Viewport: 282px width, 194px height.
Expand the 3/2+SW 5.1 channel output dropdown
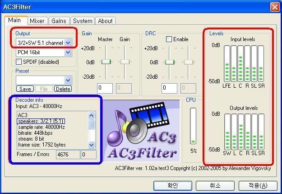(x=68, y=43)
